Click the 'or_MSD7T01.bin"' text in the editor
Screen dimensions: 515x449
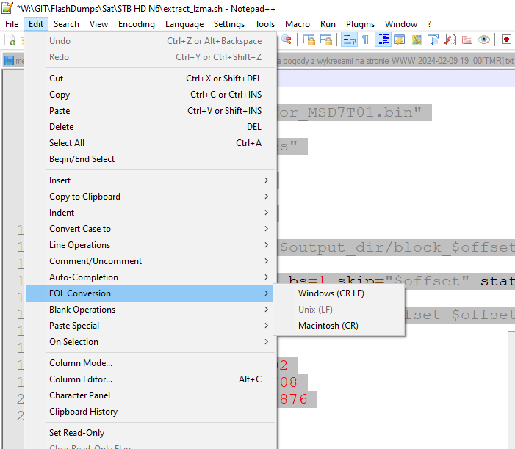point(350,112)
